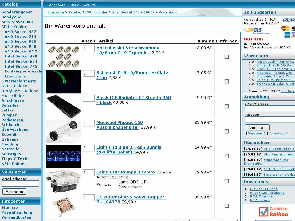Open CPU-Testergebnis news from 04.10.07
Viewport: 295px width, 221px height.
[x=279, y=149]
